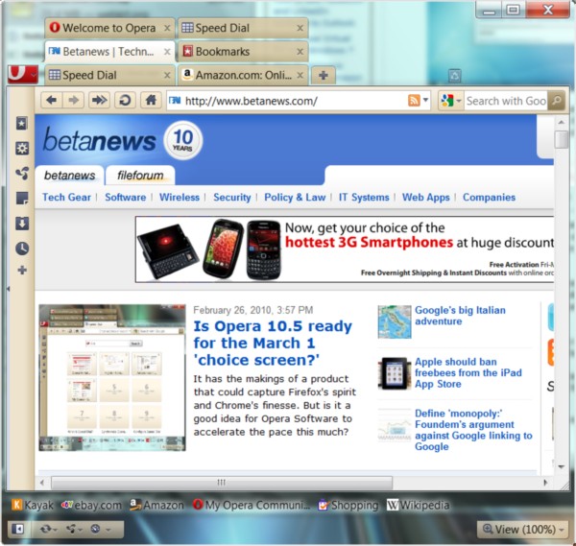The width and height of the screenshot is (576, 546).
Task: Click the 3G Smartphones banner ad
Action: (x=345, y=249)
